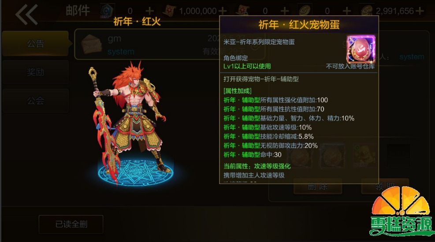Click the blue gem currency icon

pyautogui.click(x=107, y=11)
